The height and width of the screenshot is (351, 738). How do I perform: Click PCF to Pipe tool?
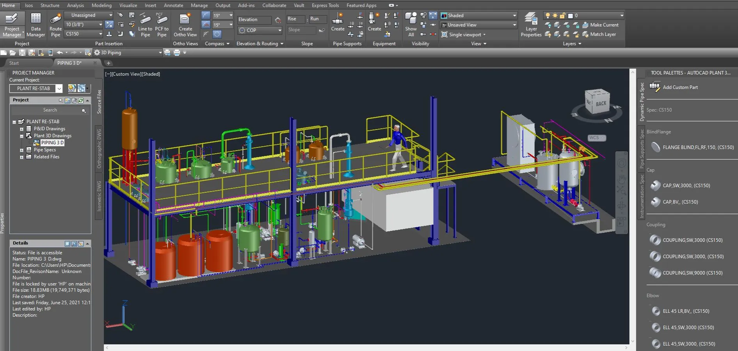162,25
